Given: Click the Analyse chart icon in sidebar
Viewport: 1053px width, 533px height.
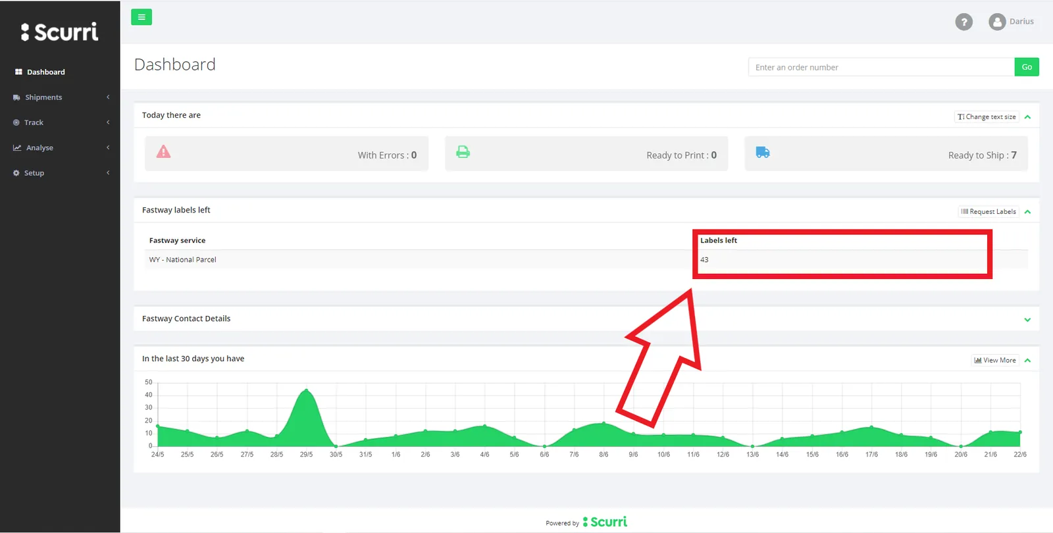Looking at the screenshot, I should click(x=17, y=148).
